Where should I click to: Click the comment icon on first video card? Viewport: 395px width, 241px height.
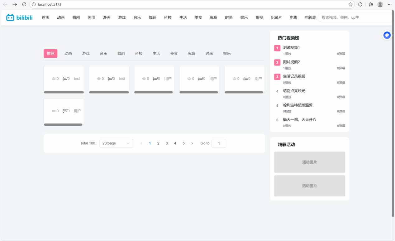[65, 79]
